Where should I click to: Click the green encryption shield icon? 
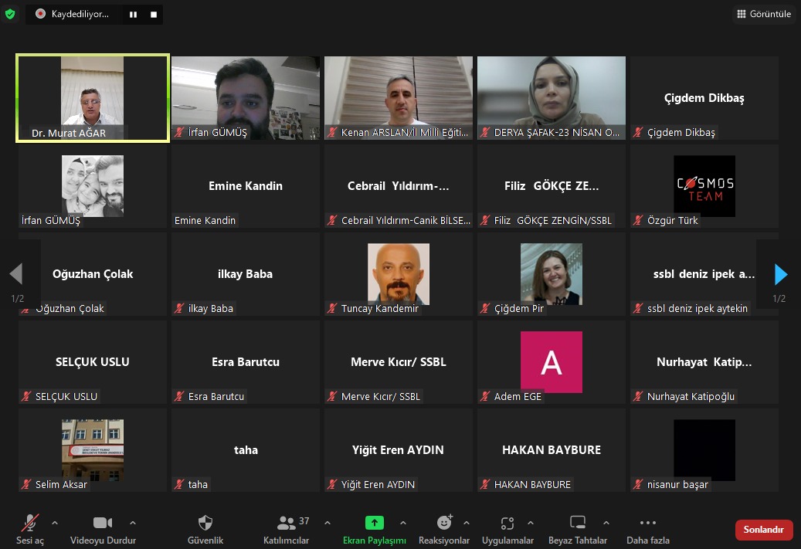[10, 14]
